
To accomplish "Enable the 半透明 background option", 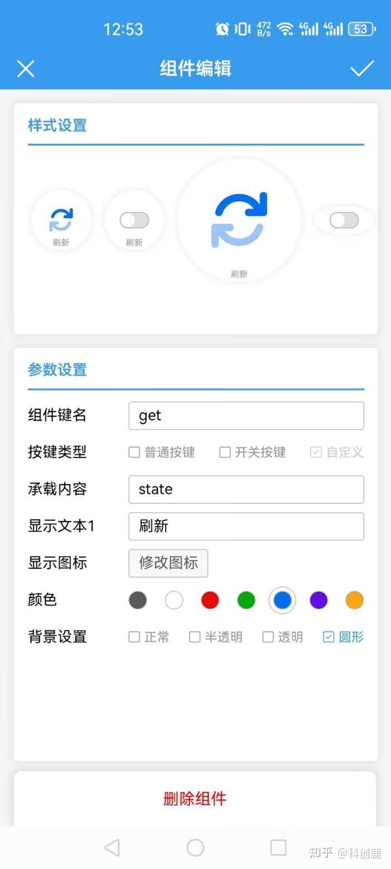I will 195,637.
